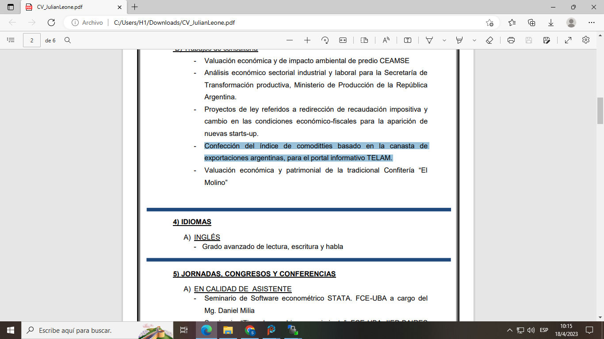Click the Windows taskbar search box

[97, 330]
